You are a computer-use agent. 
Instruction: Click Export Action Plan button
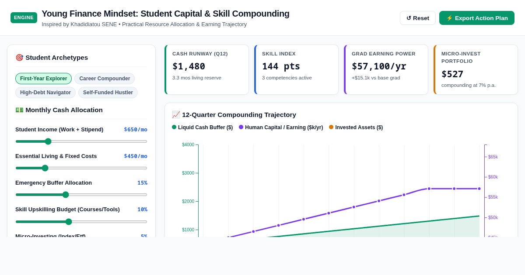[x=477, y=18]
